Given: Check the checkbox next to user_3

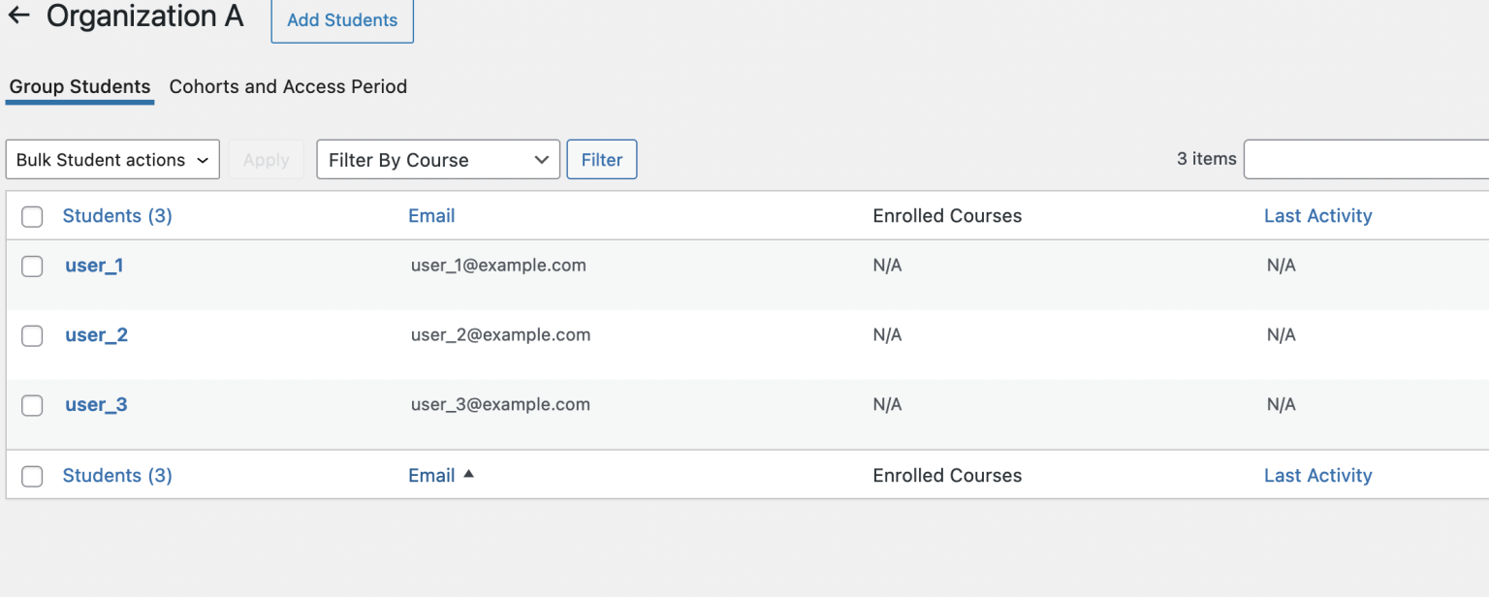Looking at the screenshot, I should coord(32,405).
